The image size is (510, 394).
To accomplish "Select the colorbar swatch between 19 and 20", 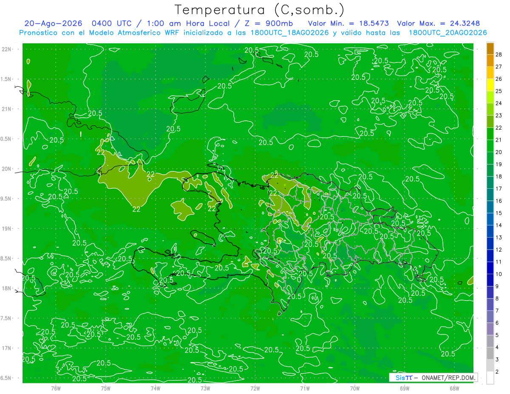I will tap(490, 158).
